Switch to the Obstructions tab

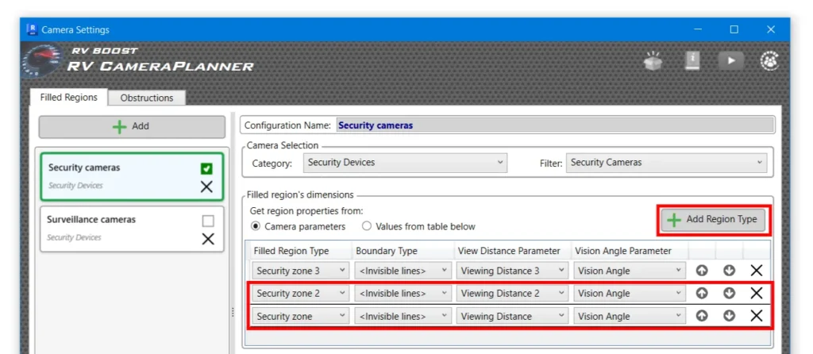click(147, 98)
